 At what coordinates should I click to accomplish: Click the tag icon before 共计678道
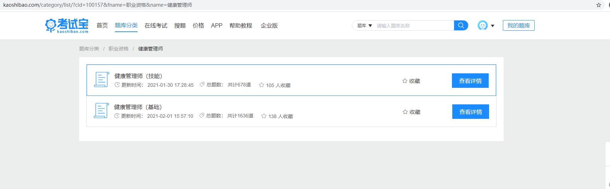coord(202,85)
